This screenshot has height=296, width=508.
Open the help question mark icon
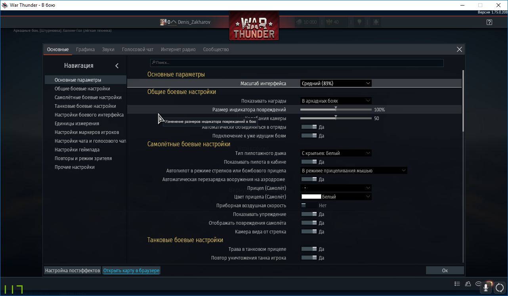[x=489, y=22]
